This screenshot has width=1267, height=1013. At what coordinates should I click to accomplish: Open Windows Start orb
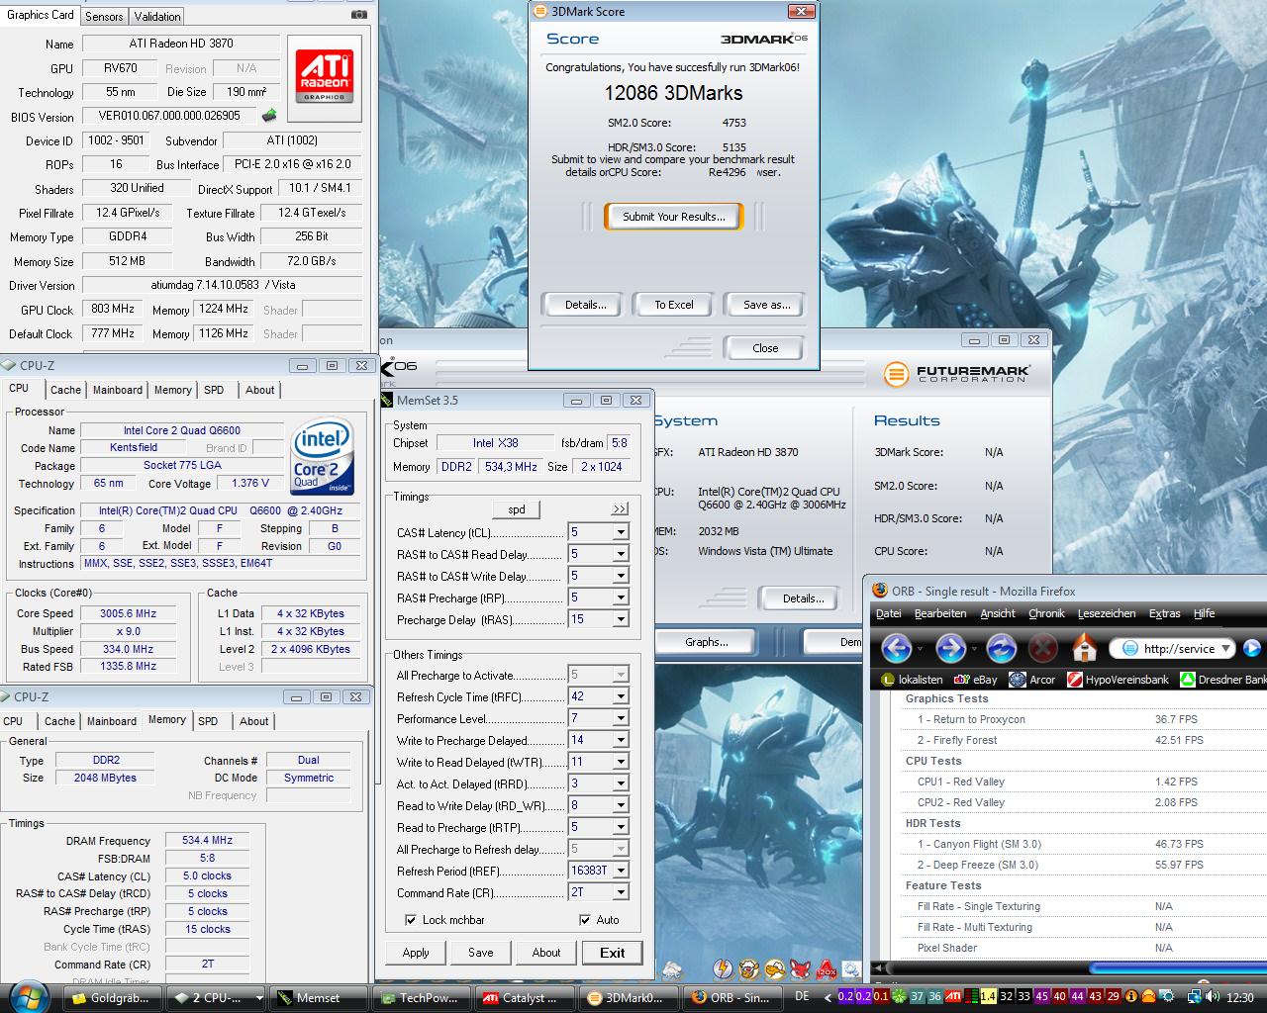30,996
